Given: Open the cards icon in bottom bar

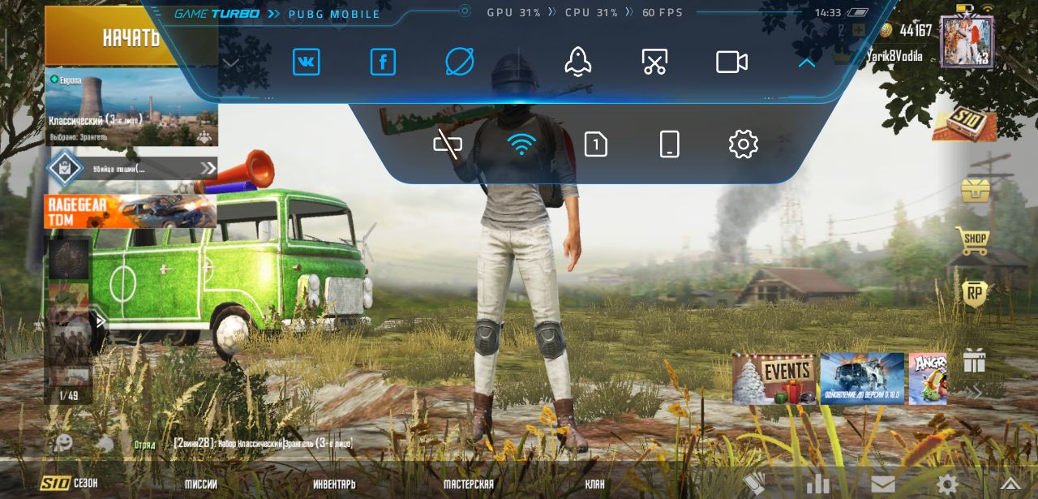Looking at the screenshot, I should 754,484.
